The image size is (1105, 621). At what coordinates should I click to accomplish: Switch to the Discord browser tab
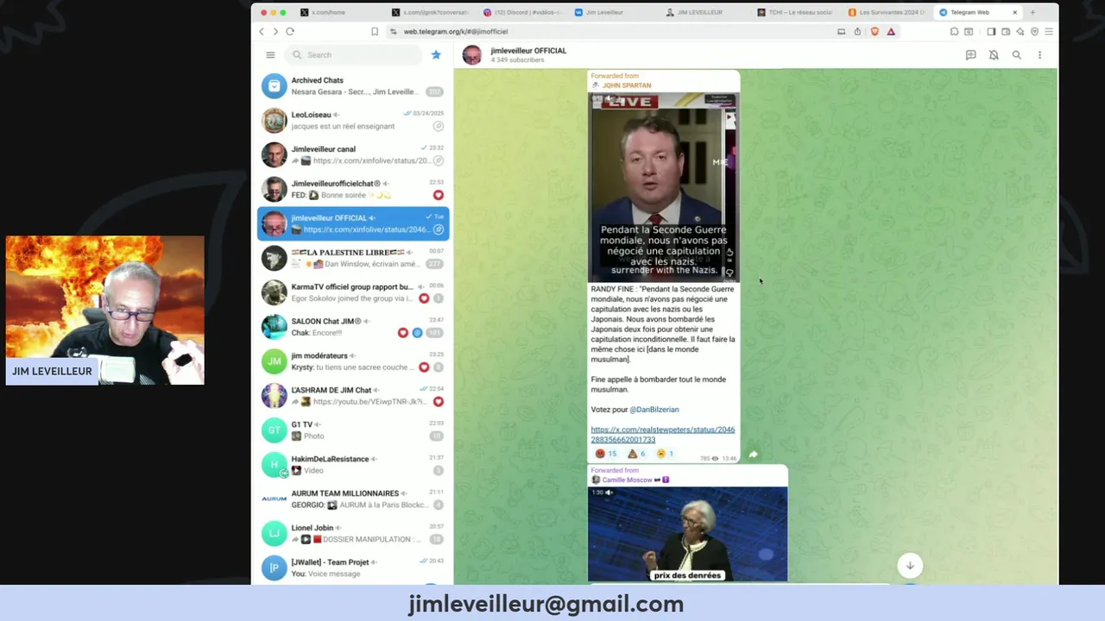point(522,12)
